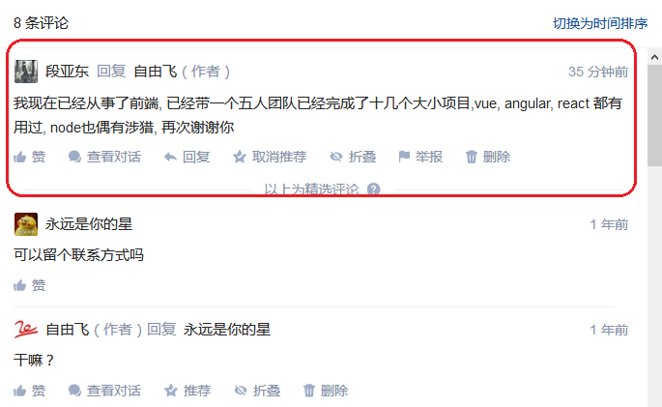Open 查看对话 speech bubble in 段亚东's comment
Screen dimensions: 662x407
tap(104, 157)
